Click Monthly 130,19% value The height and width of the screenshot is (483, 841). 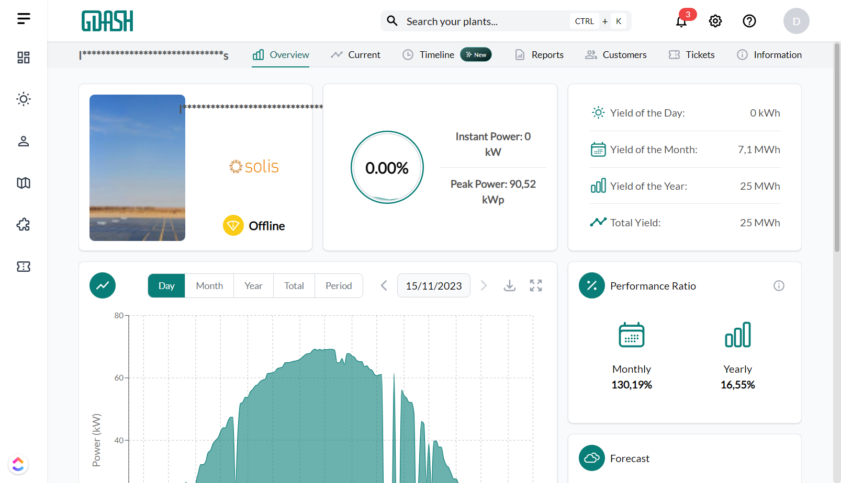pos(632,385)
